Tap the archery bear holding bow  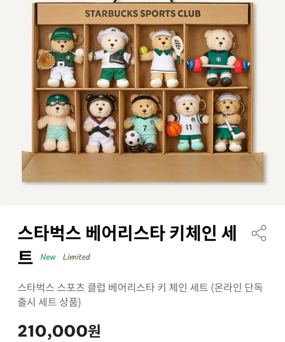(111, 58)
